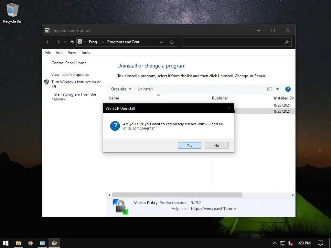
Task: Click Martin Prikryl publisher name
Action: 146,203
